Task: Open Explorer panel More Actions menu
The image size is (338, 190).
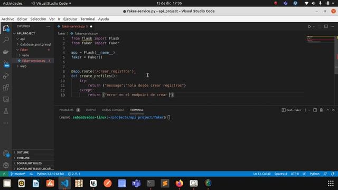Action: point(48,26)
